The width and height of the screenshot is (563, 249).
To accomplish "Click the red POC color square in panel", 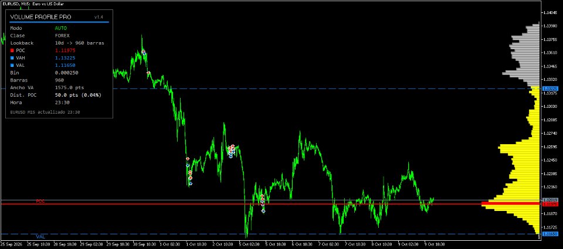I will tap(12, 50).
